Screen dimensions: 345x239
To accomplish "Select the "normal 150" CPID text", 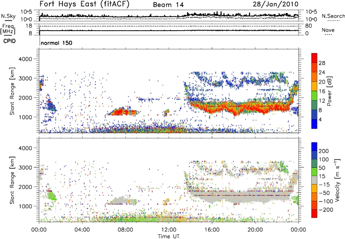I will coord(56,43).
